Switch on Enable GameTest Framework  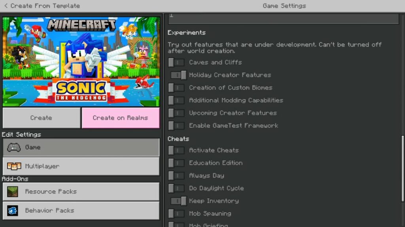176,125
